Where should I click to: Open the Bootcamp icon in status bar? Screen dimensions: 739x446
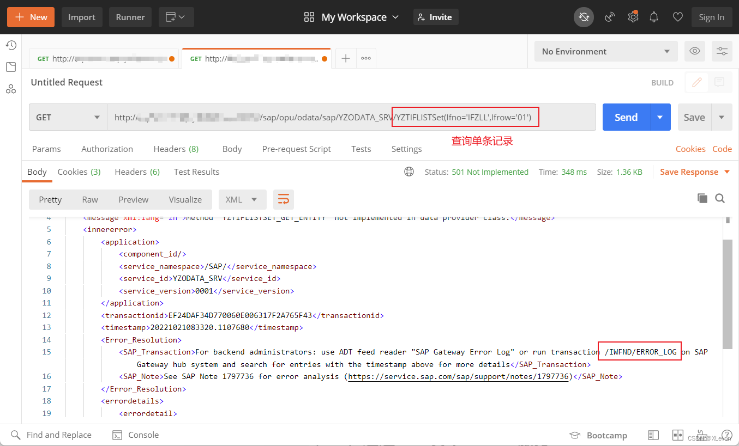tap(598, 435)
